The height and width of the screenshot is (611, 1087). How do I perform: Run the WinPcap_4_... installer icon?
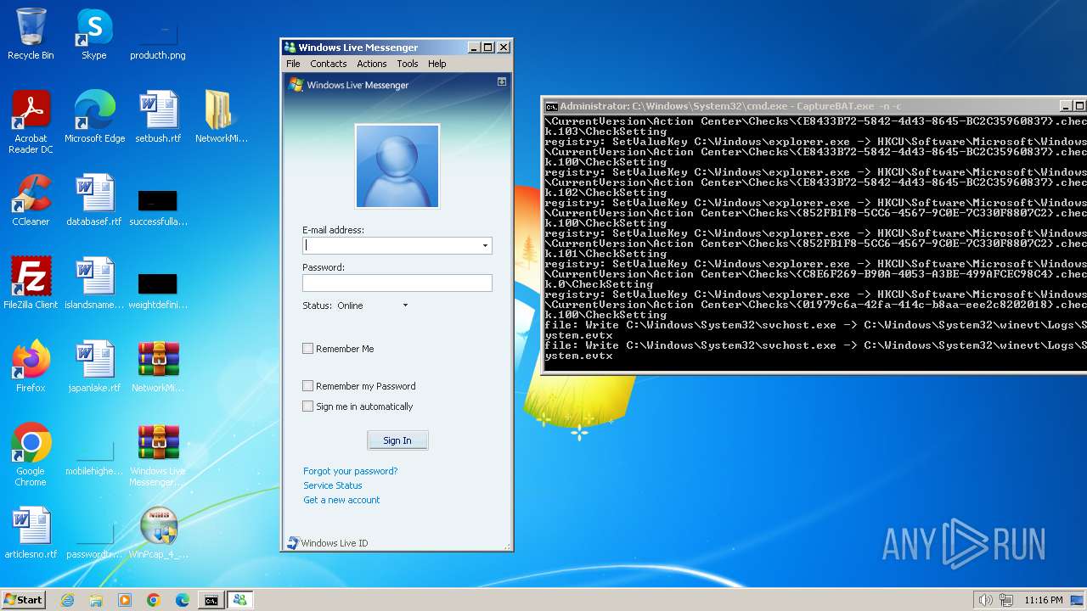tap(158, 533)
